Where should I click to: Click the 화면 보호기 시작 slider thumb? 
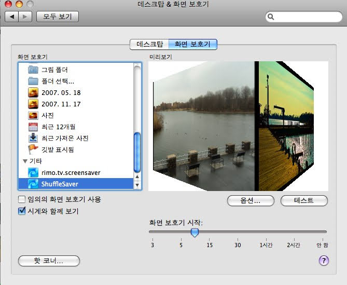(x=195, y=233)
